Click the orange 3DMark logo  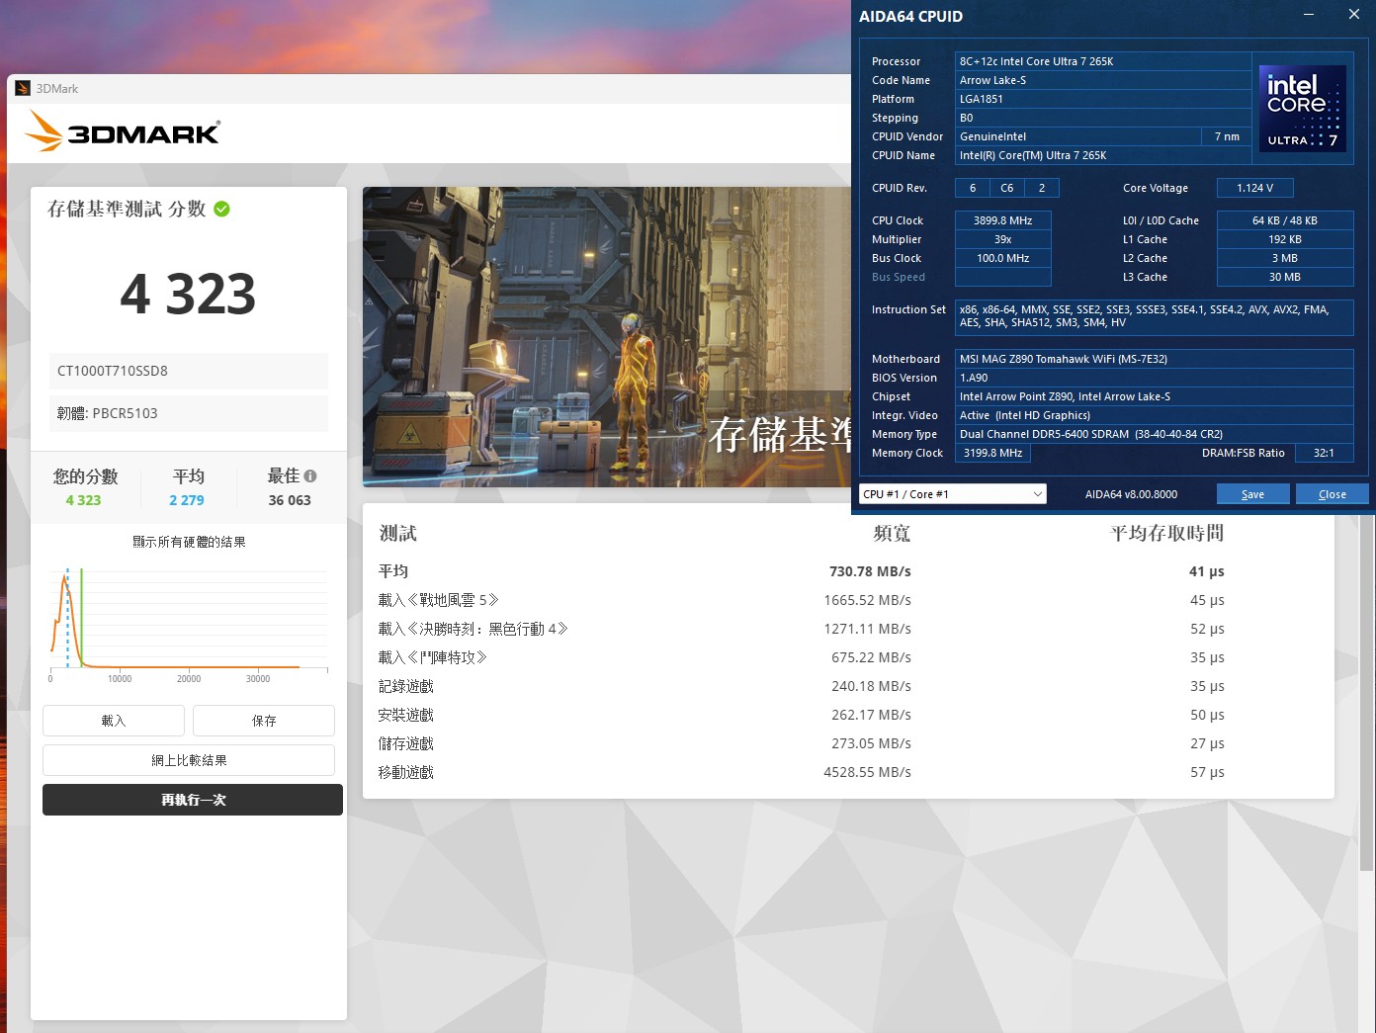point(123,131)
